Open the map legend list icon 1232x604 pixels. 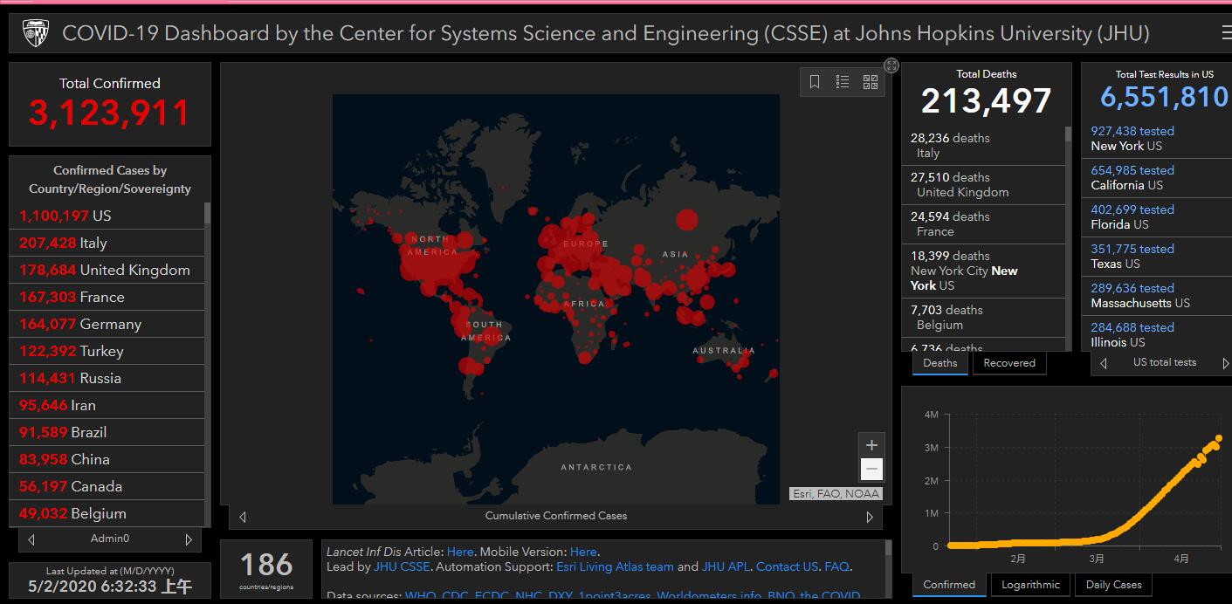(x=843, y=82)
